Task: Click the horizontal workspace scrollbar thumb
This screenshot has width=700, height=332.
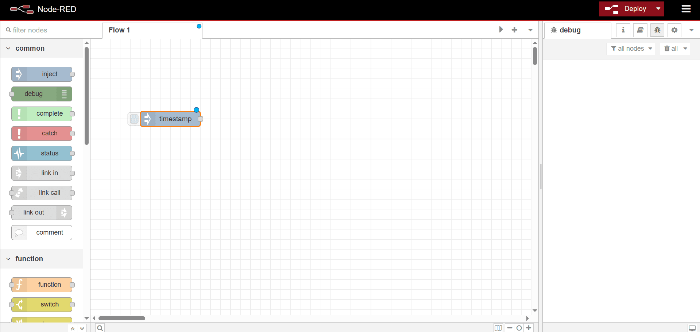Action: pos(122,318)
